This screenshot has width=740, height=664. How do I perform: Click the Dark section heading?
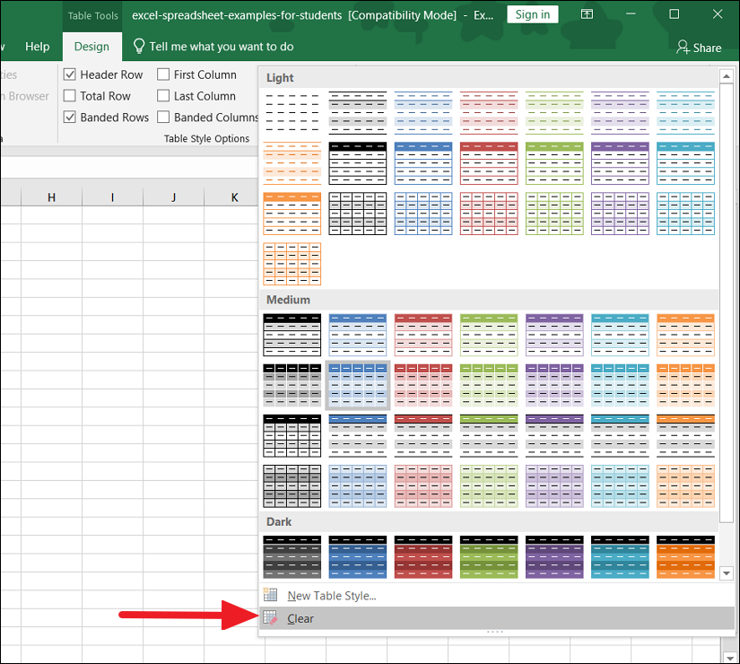coord(279,521)
